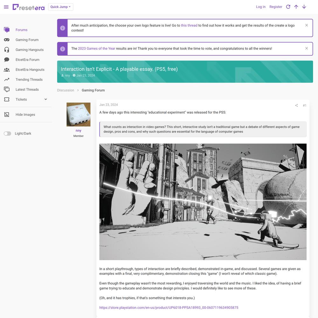Open Forums in the sidebar
This screenshot has width=318, height=318.
click(x=22, y=30)
